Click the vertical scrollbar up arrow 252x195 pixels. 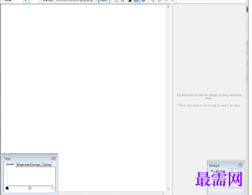click(x=168, y=7)
